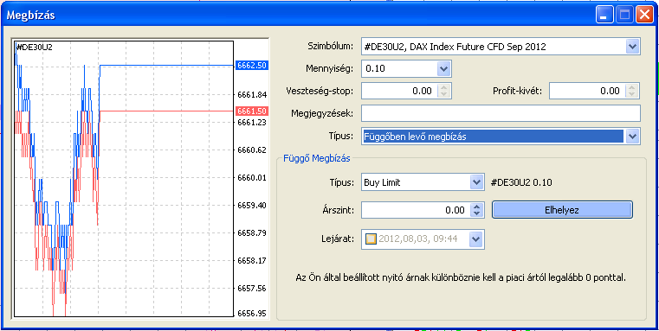The height and width of the screenshot is (331, 659).
Task: Click the red 6661.50 bid price label
Action: pyautogui.click(x=252, y=111)
